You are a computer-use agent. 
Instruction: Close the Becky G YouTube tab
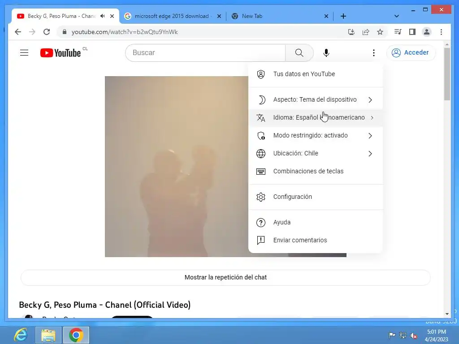[112, 16]
